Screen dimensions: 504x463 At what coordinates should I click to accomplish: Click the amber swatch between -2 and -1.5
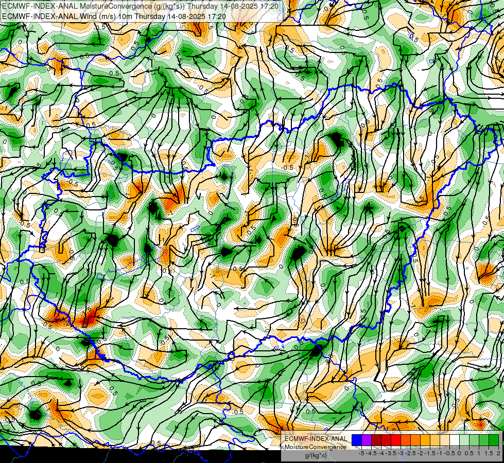[x=425, y=440]
